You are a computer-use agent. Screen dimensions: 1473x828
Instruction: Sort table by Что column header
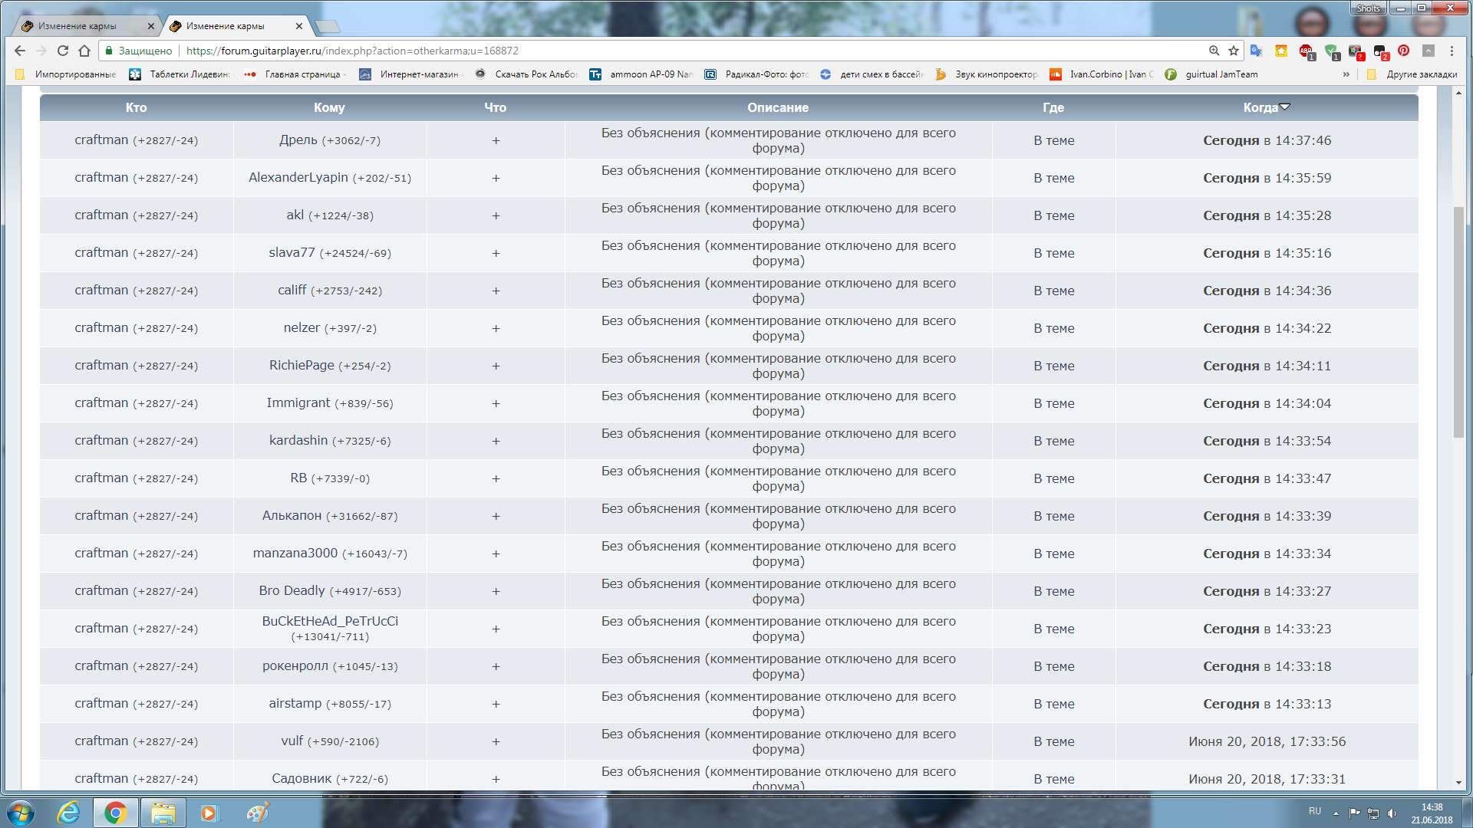coord(495,107)
